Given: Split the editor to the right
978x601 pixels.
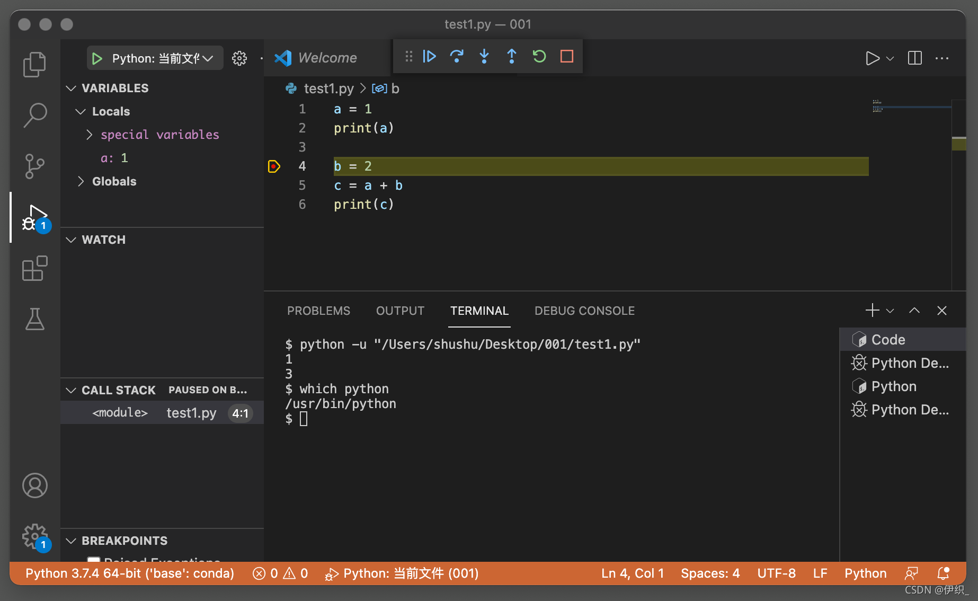Looking at the screenshot, I should pyautogui.click(x=915, y=58).
